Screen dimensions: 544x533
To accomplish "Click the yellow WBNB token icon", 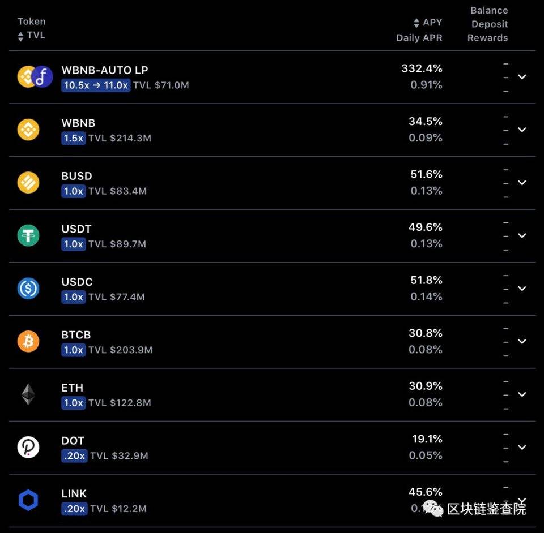I will pos(28,130).
